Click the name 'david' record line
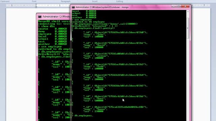216x121 pixels. pos(95,45)
